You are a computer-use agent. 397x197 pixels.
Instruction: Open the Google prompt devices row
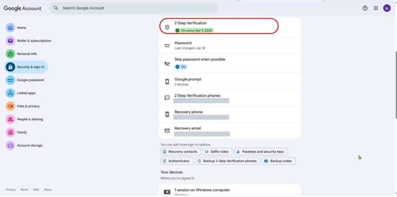(230, 81)
